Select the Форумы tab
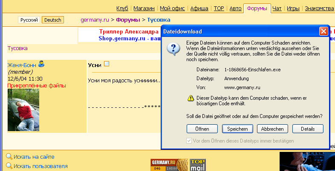The width and height of the screenshot is (335, 171). [257, 8]
